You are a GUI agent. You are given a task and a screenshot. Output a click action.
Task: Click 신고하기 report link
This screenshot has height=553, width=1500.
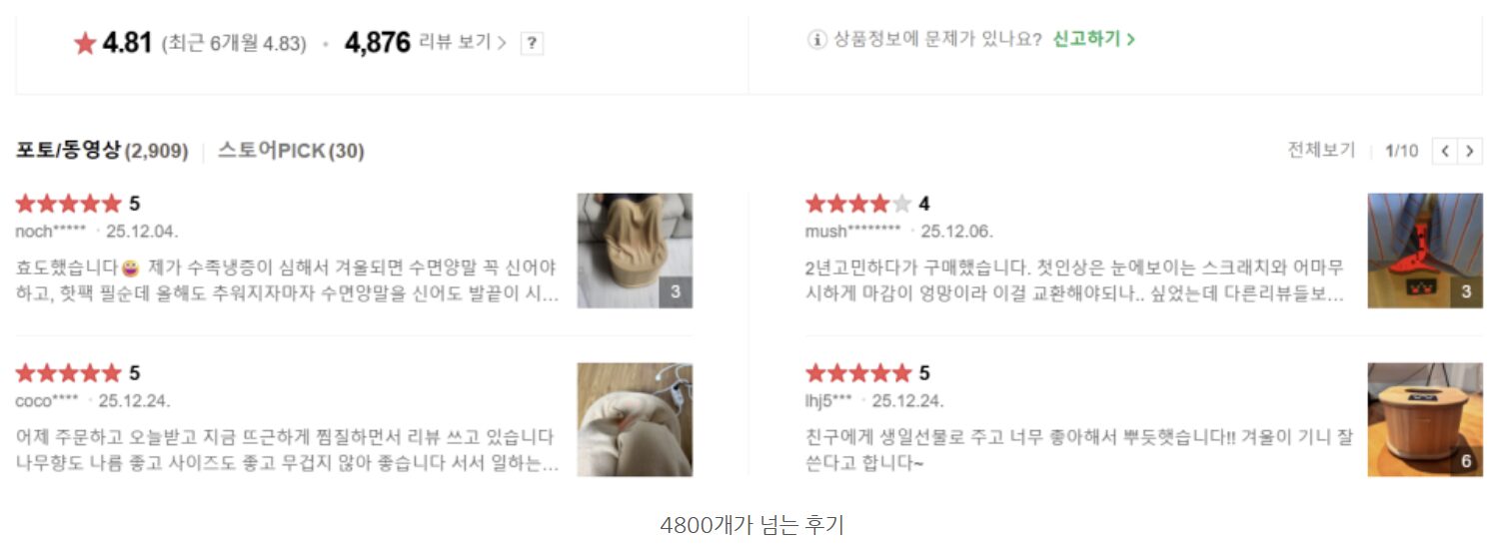pyautogui.click(x=1093, y=40)
